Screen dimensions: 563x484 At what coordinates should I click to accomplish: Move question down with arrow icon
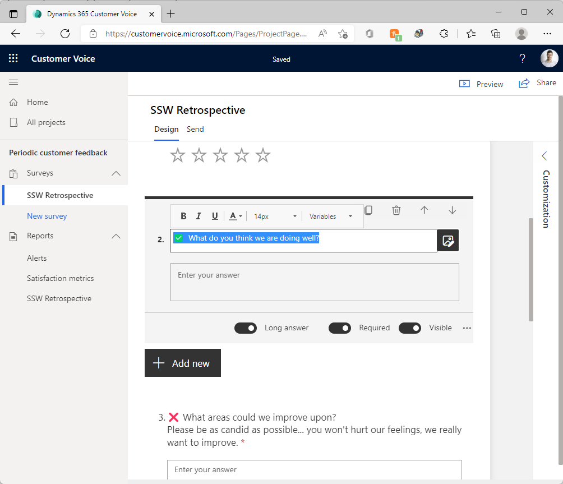tap(453, 210)
